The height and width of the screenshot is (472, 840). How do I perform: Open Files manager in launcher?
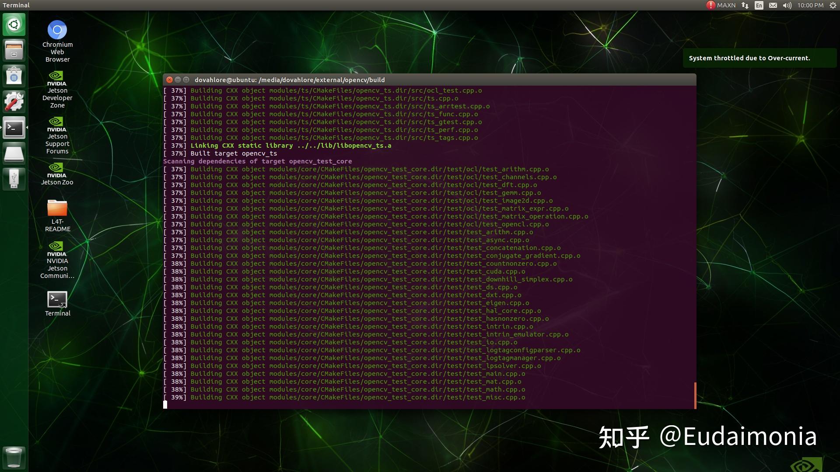click(14, 50)
